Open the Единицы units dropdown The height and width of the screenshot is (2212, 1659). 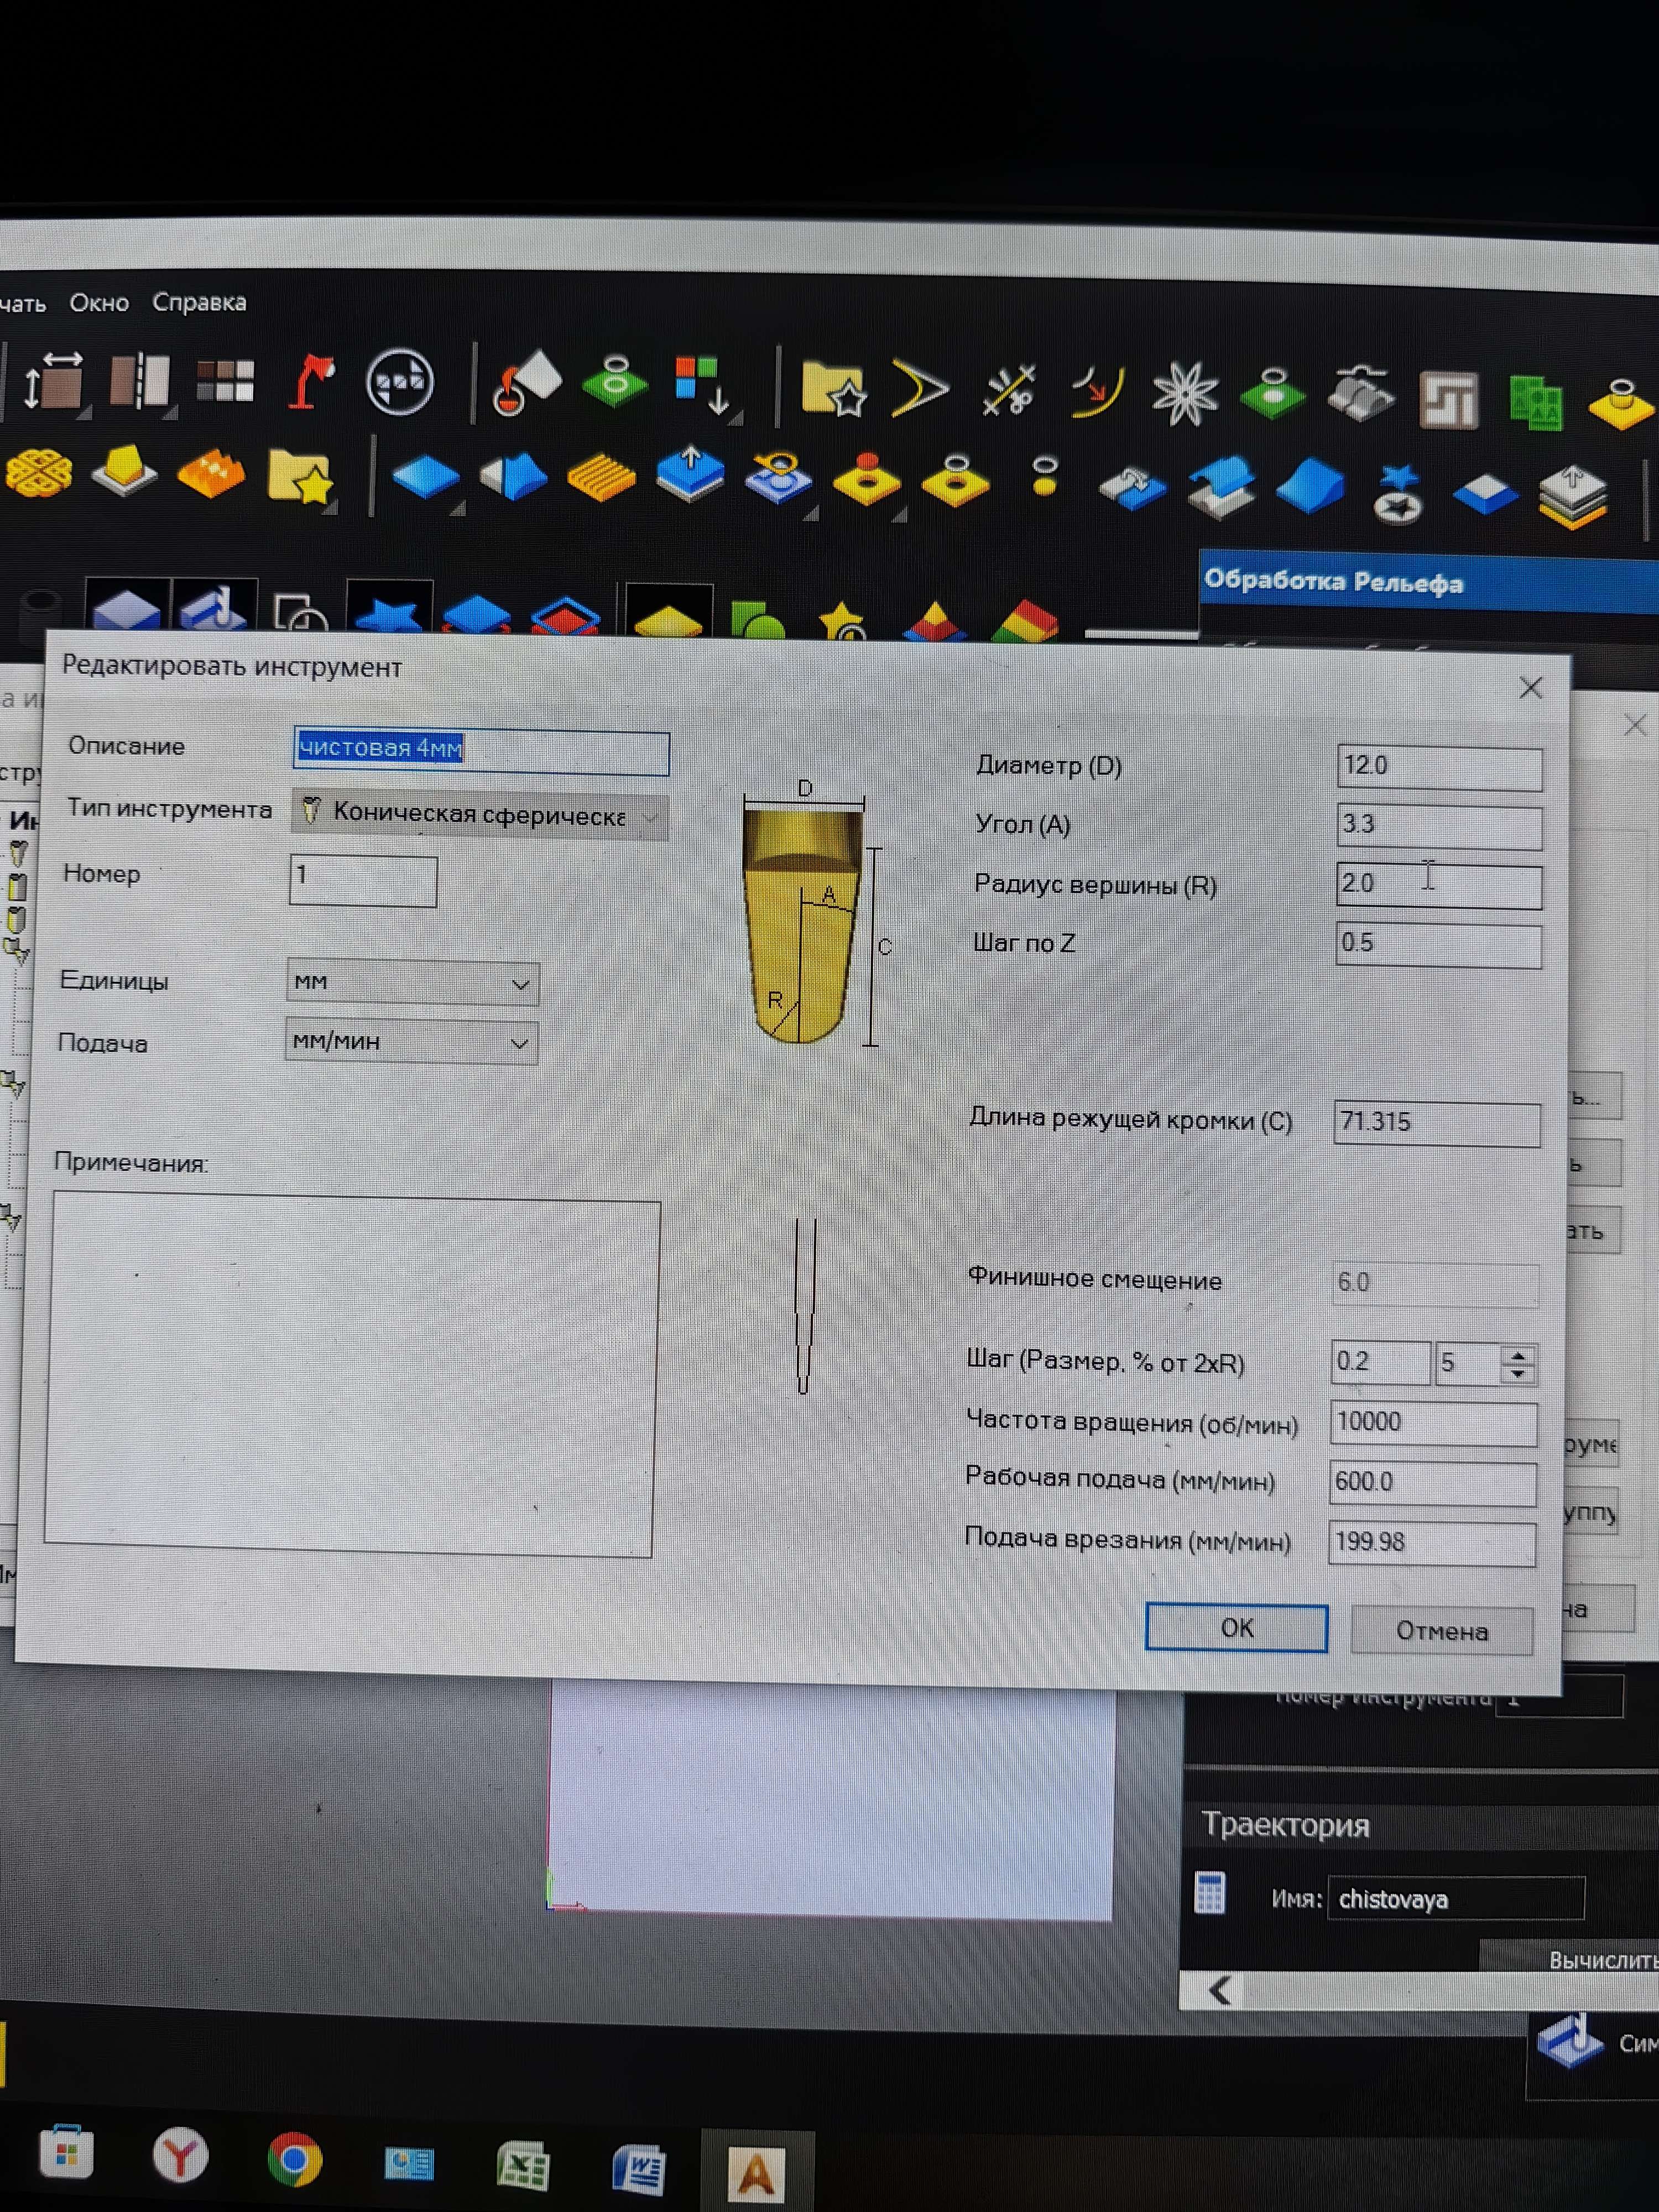pyautogui.click(x=412, y=982)
